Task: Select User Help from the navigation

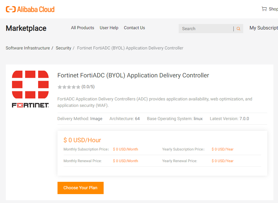Action: tap(109, 28)
